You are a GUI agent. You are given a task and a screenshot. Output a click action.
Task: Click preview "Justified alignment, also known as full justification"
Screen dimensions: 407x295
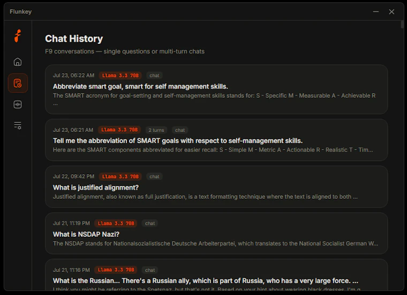(205, 197)
